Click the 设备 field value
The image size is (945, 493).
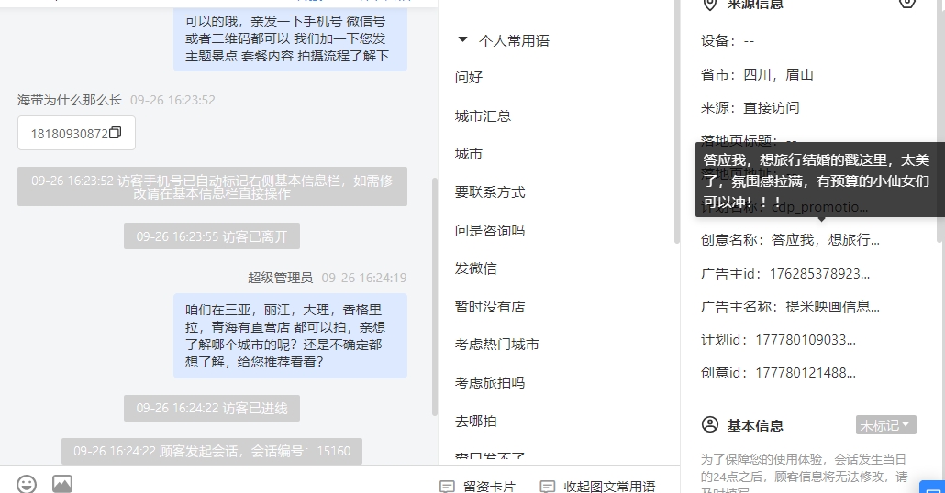coord(750,41)
